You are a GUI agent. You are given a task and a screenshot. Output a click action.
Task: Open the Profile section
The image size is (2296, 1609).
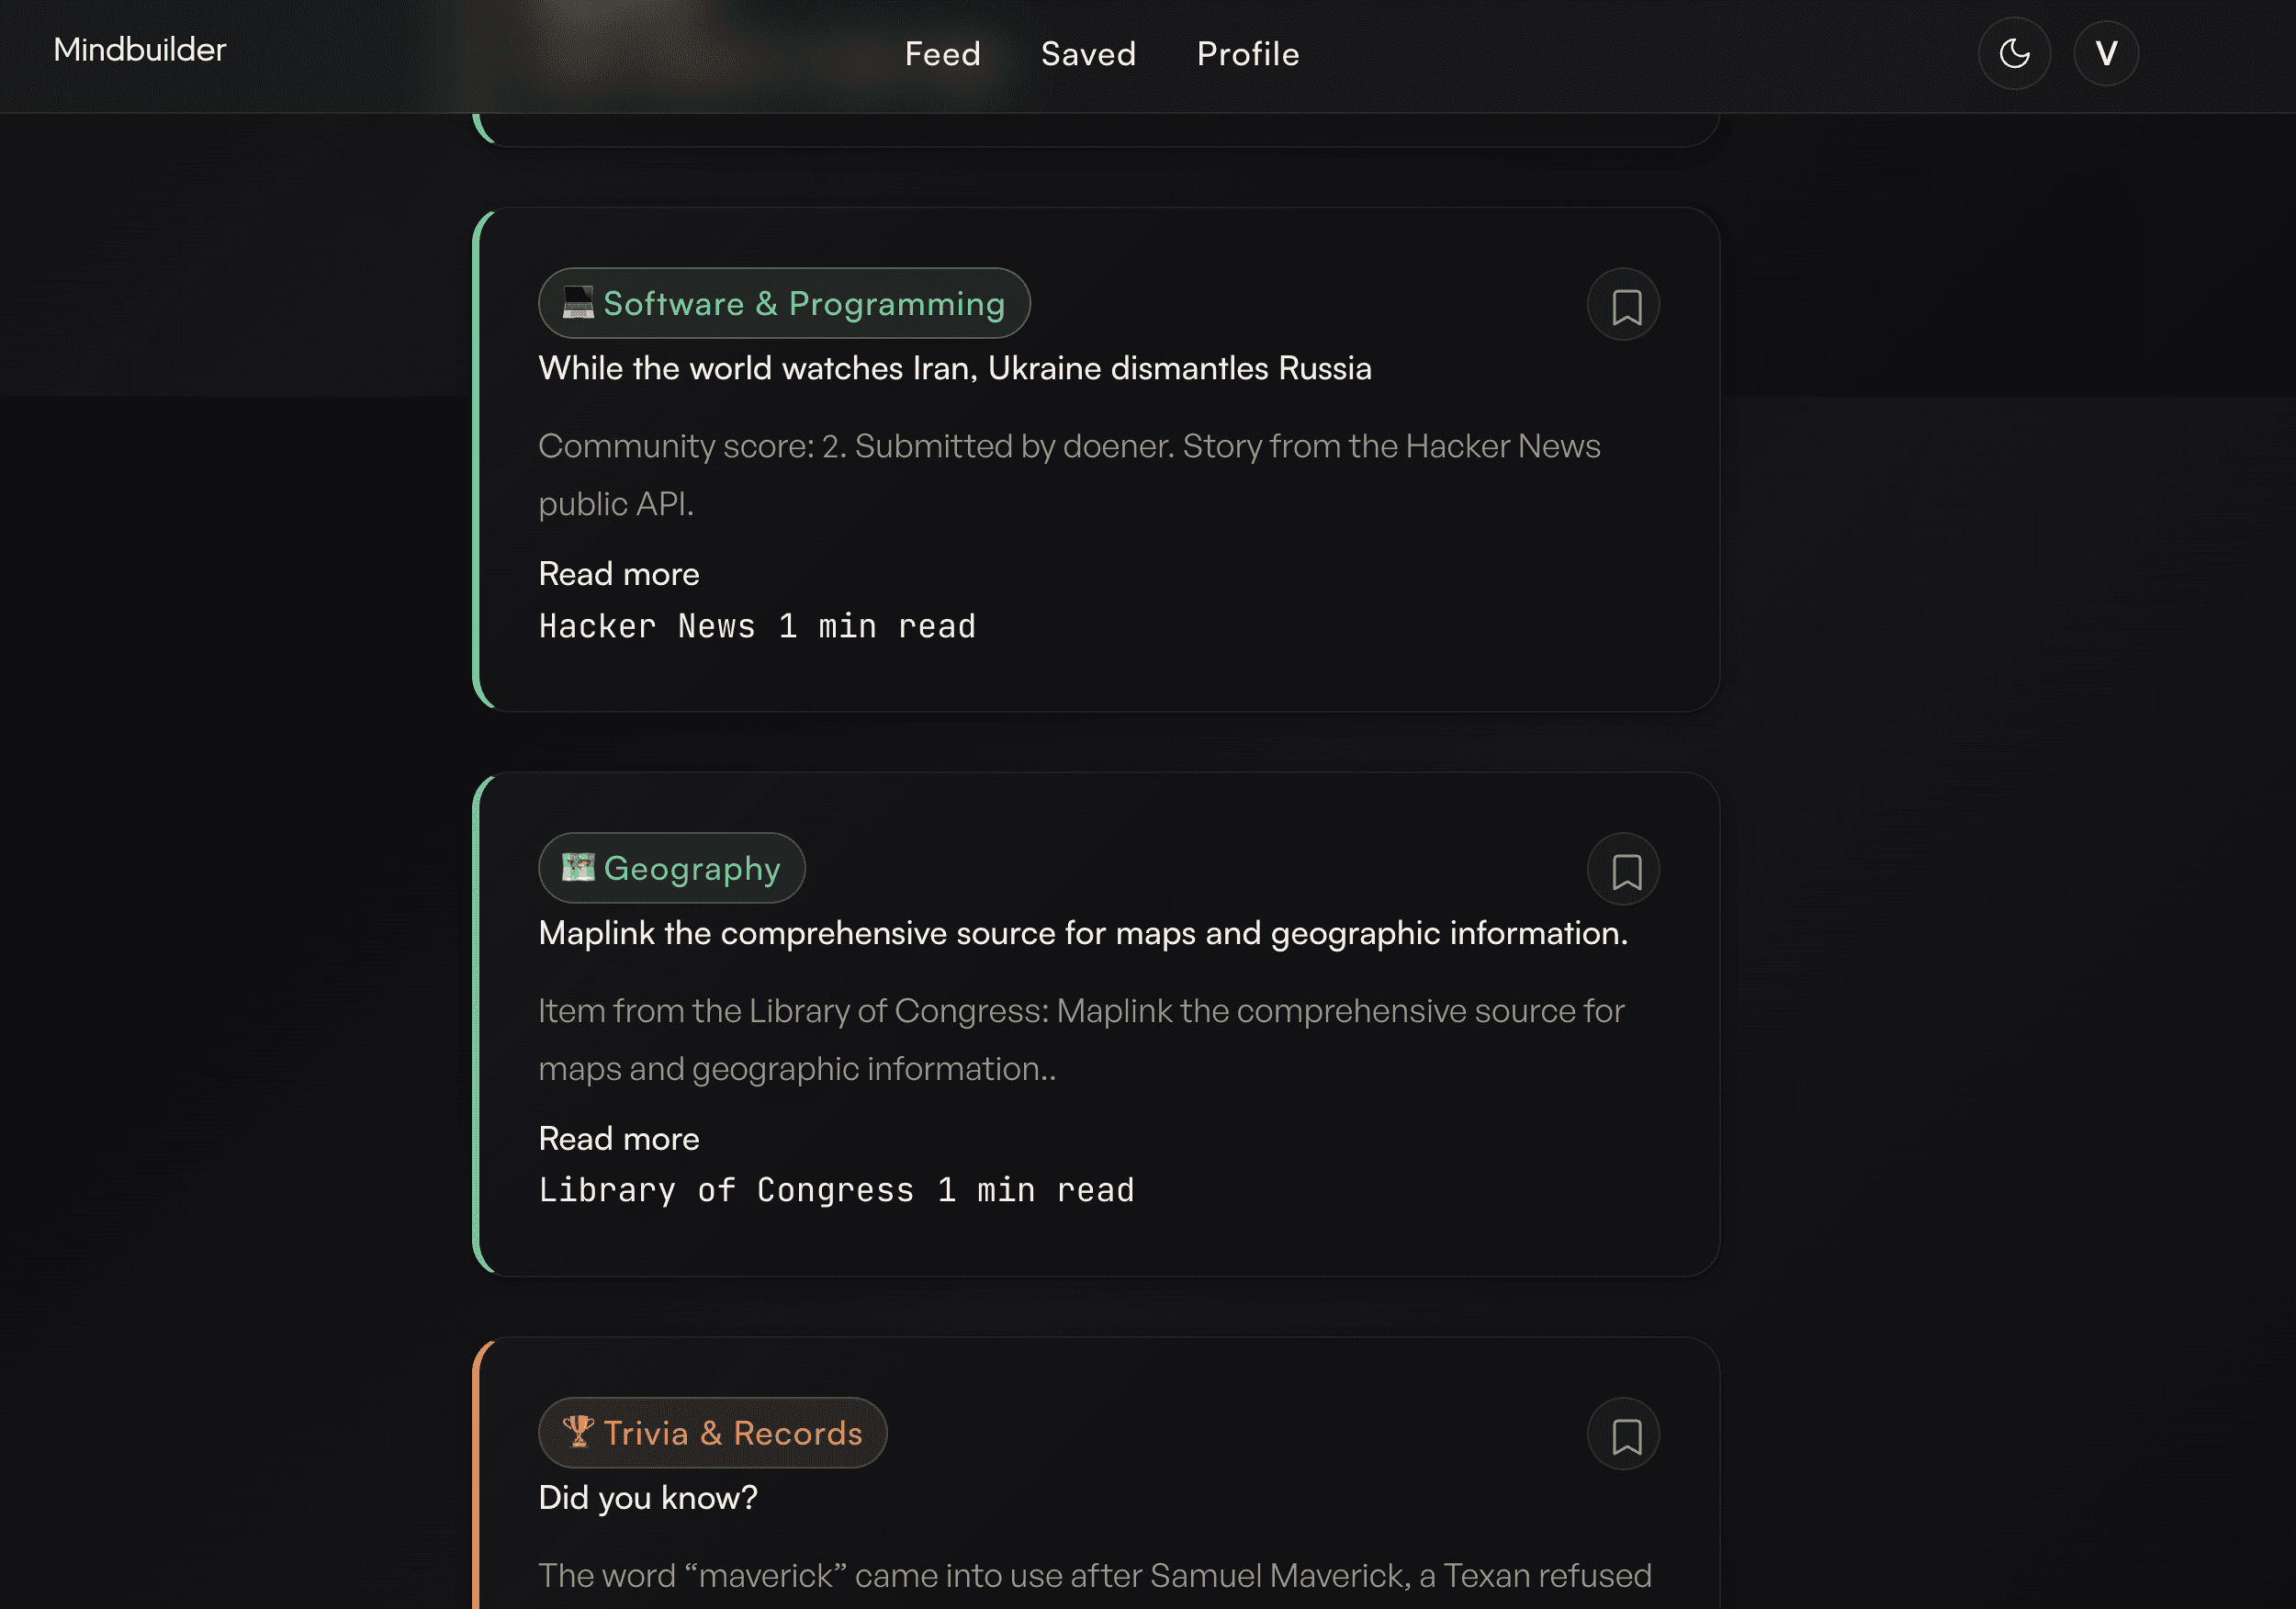(1247, 54)
